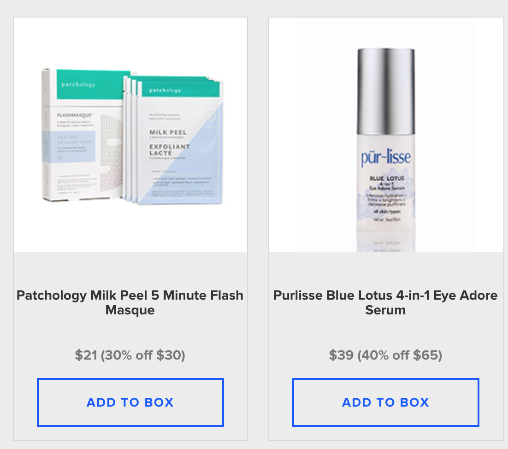Select the Patchology product card area
This screenshot has width=508, height=449.
point(130,229)
